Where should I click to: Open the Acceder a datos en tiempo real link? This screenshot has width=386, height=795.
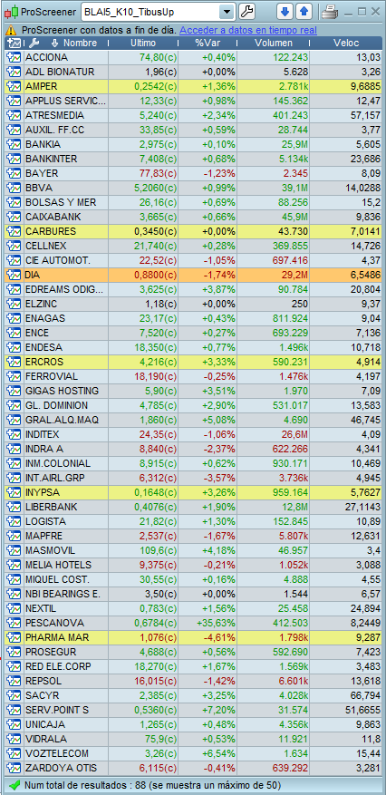click(x=248, y=31)
